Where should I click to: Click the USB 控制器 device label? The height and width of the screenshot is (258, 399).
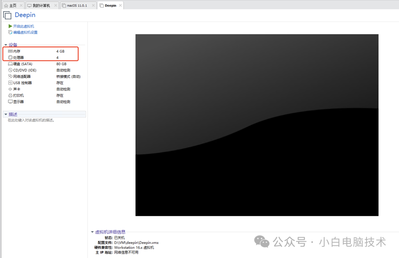(23, 83)
